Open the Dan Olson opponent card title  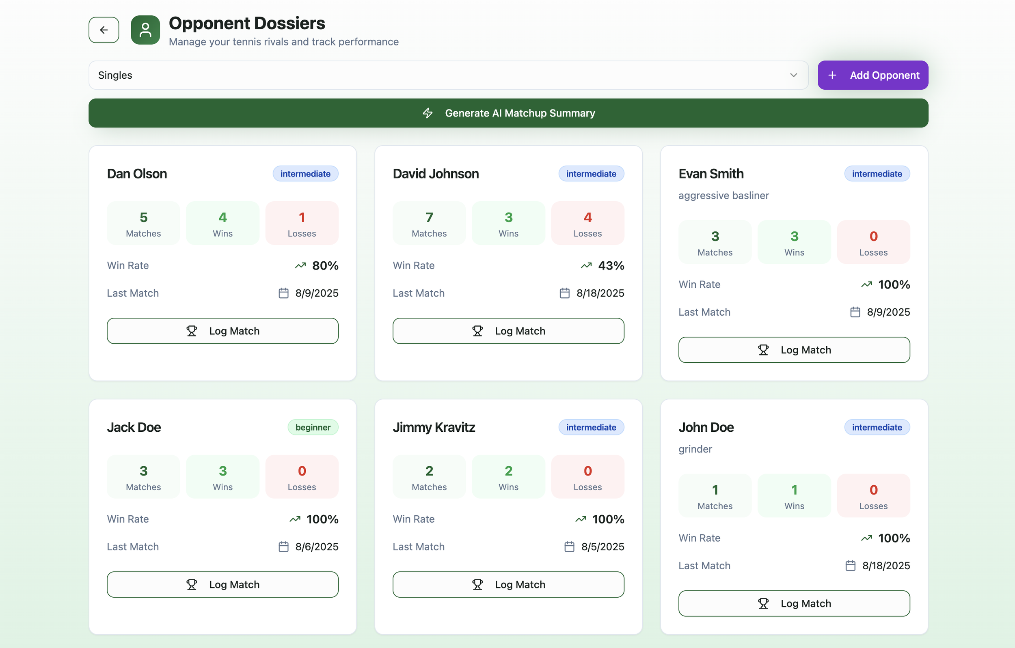point(137,174)
